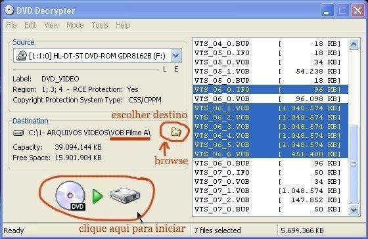Screen dimensions: 368x239
Task: Click the DVD Decrypter title bar disc icon
Action: 9,10
